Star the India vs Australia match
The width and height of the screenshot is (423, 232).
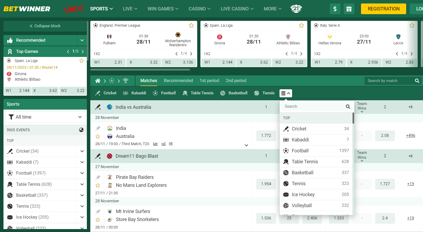(98, 137)
